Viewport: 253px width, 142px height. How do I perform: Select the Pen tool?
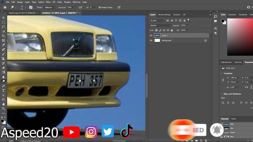(x=4, y=86)
